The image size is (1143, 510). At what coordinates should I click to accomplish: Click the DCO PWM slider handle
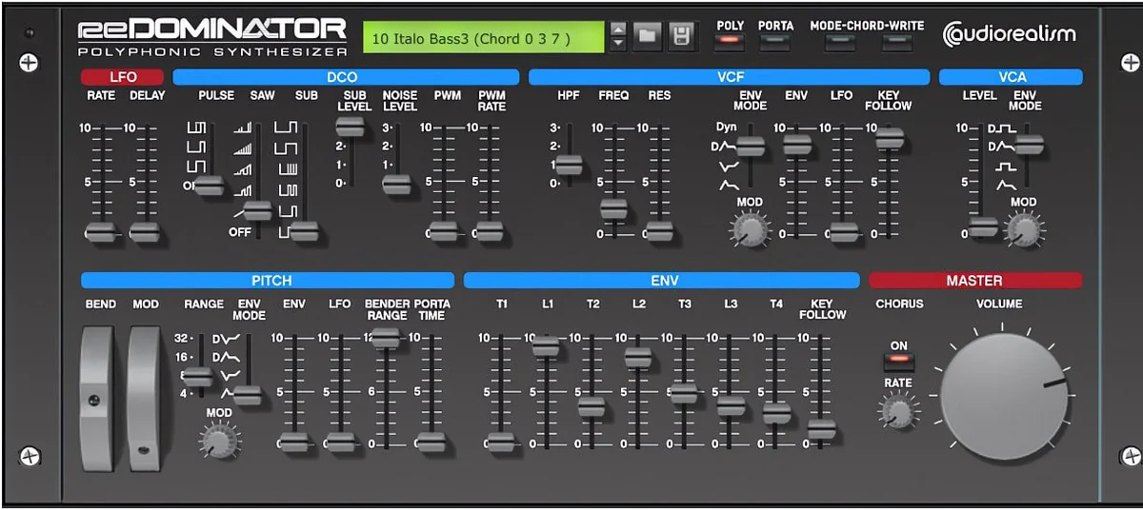click(x=442, y=231)
